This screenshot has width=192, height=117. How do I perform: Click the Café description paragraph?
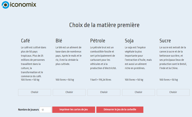[x=34, y=62]
